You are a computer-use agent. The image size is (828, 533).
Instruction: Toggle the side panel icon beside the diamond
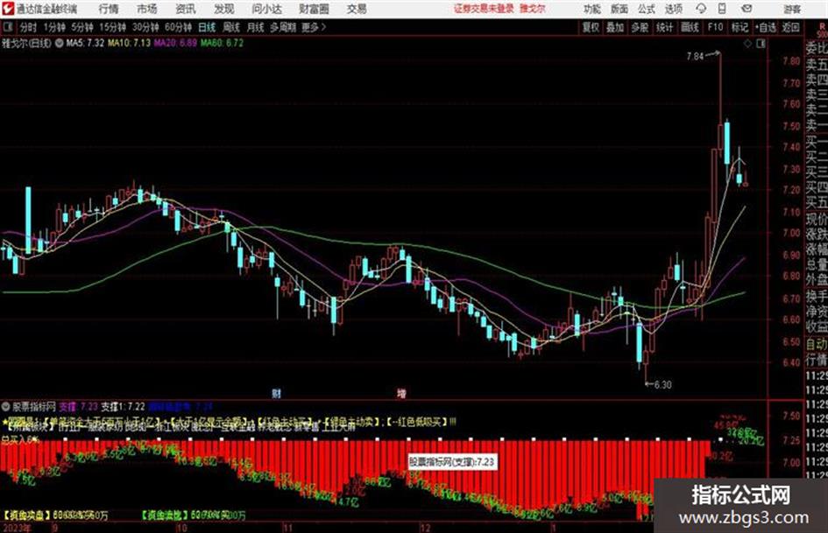tap(761, 44)
